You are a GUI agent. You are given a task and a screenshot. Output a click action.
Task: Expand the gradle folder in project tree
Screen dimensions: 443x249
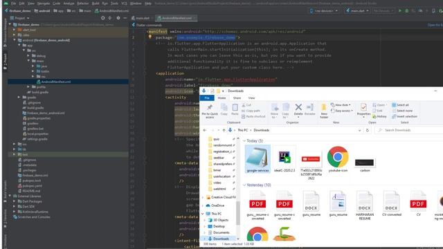pyautogui.click(x=19, y=97)
